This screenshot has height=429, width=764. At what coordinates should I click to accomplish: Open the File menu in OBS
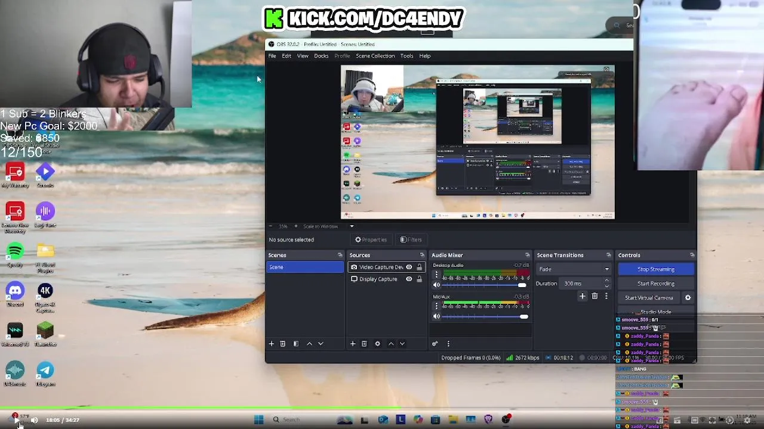272,56
